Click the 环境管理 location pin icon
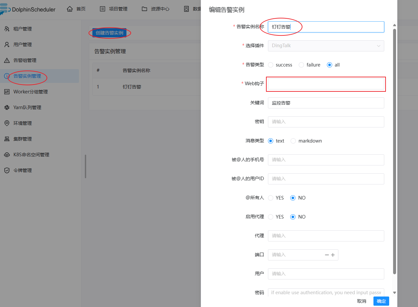418x307 pixels. coord(7,123)
